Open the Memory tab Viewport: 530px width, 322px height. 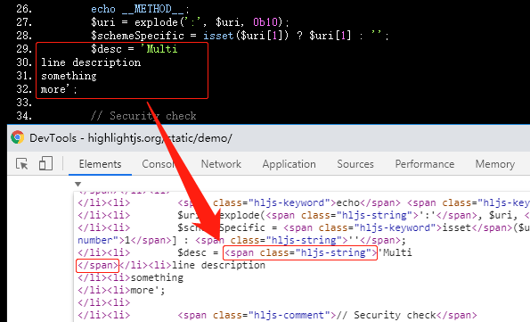coord(495,164)
